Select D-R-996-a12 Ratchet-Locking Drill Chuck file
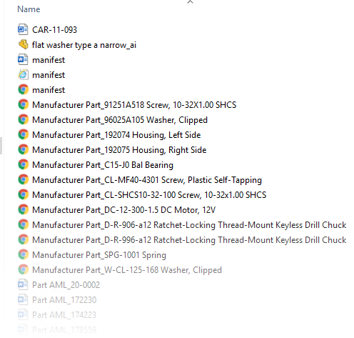The image size is (354, 338). click(189, 240)
